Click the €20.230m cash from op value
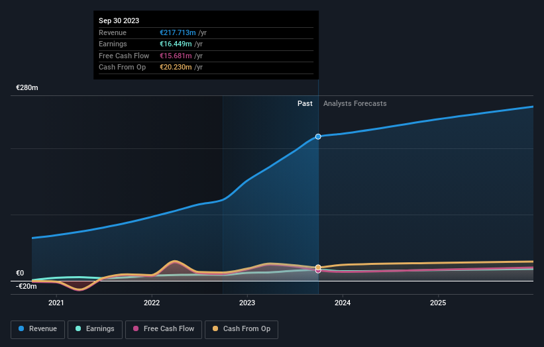 pos(176,68)
